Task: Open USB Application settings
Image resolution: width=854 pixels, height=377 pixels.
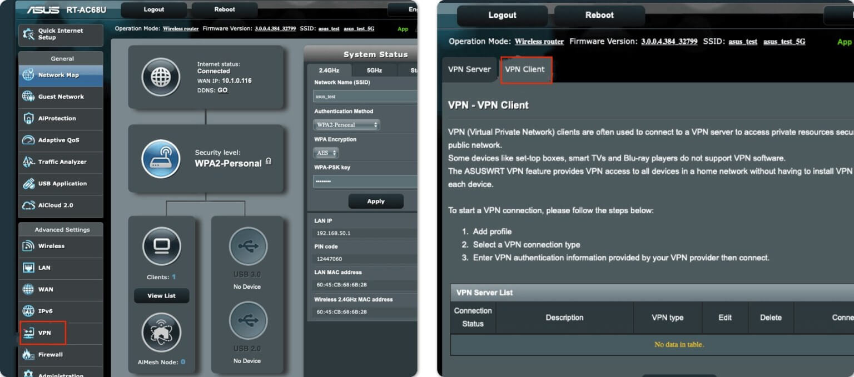Action: point(61,184)
